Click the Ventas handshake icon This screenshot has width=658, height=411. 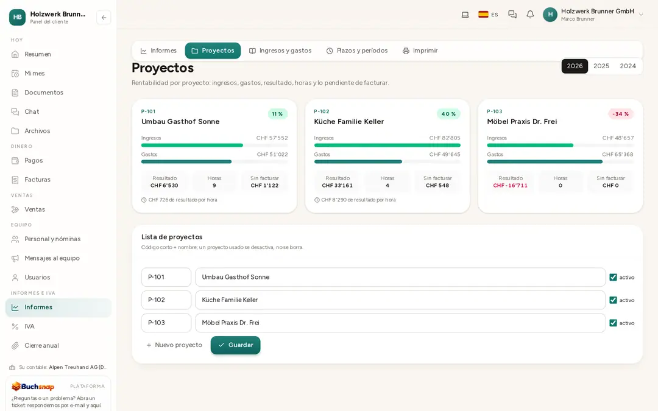(x=15, y=209)
